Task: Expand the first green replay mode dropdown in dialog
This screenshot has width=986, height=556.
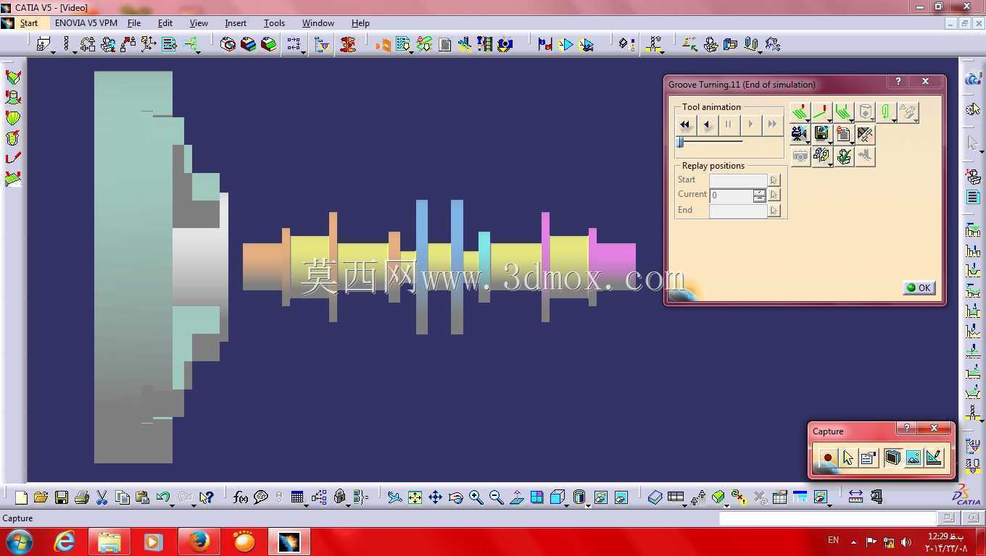Action: (808, 120)
